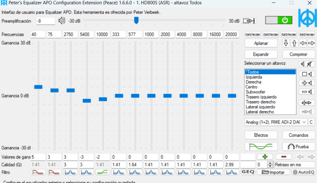The height and width of the screenshot is (183, 317).
Task: Select Izquierda in the speaker list
Action: pyautogui.click(x=254, y=77)
